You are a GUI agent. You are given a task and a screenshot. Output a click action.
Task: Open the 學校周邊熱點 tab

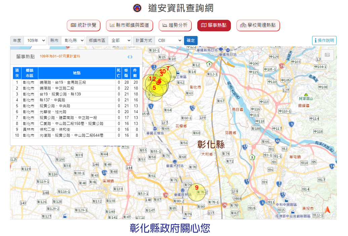click(x=258, y=25)
